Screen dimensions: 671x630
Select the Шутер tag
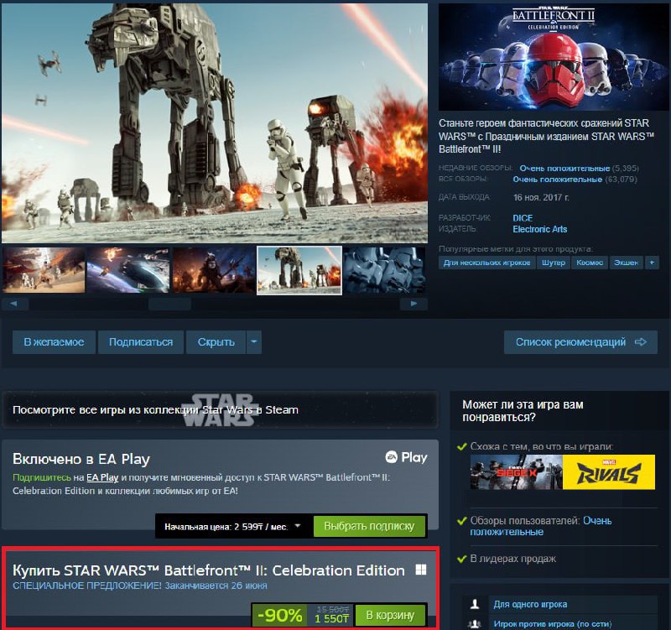click(554, 263)
